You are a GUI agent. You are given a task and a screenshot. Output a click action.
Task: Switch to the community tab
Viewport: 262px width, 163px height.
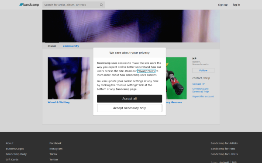71,46
